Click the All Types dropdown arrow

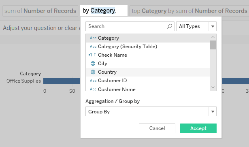click(x=213, y=26)
